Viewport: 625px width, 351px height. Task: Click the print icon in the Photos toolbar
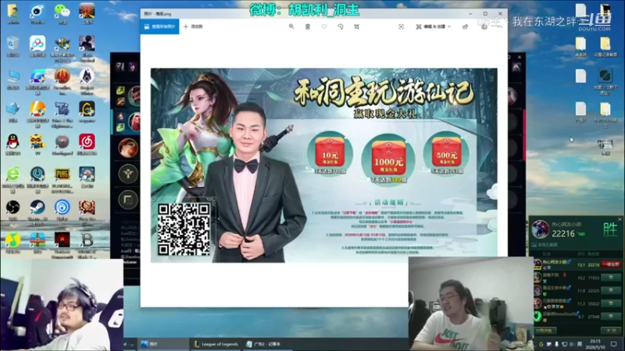click(484, 27)
